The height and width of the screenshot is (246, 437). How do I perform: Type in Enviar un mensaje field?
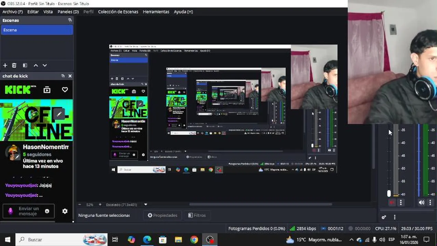(29, 211)
